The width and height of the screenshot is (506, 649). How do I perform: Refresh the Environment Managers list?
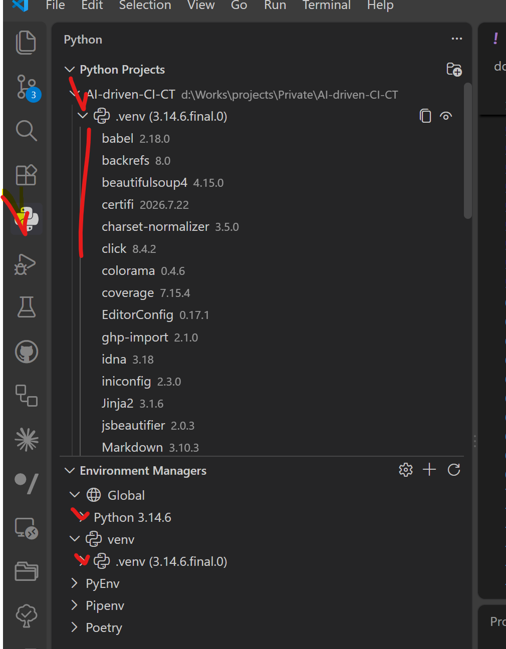point(454,470)
